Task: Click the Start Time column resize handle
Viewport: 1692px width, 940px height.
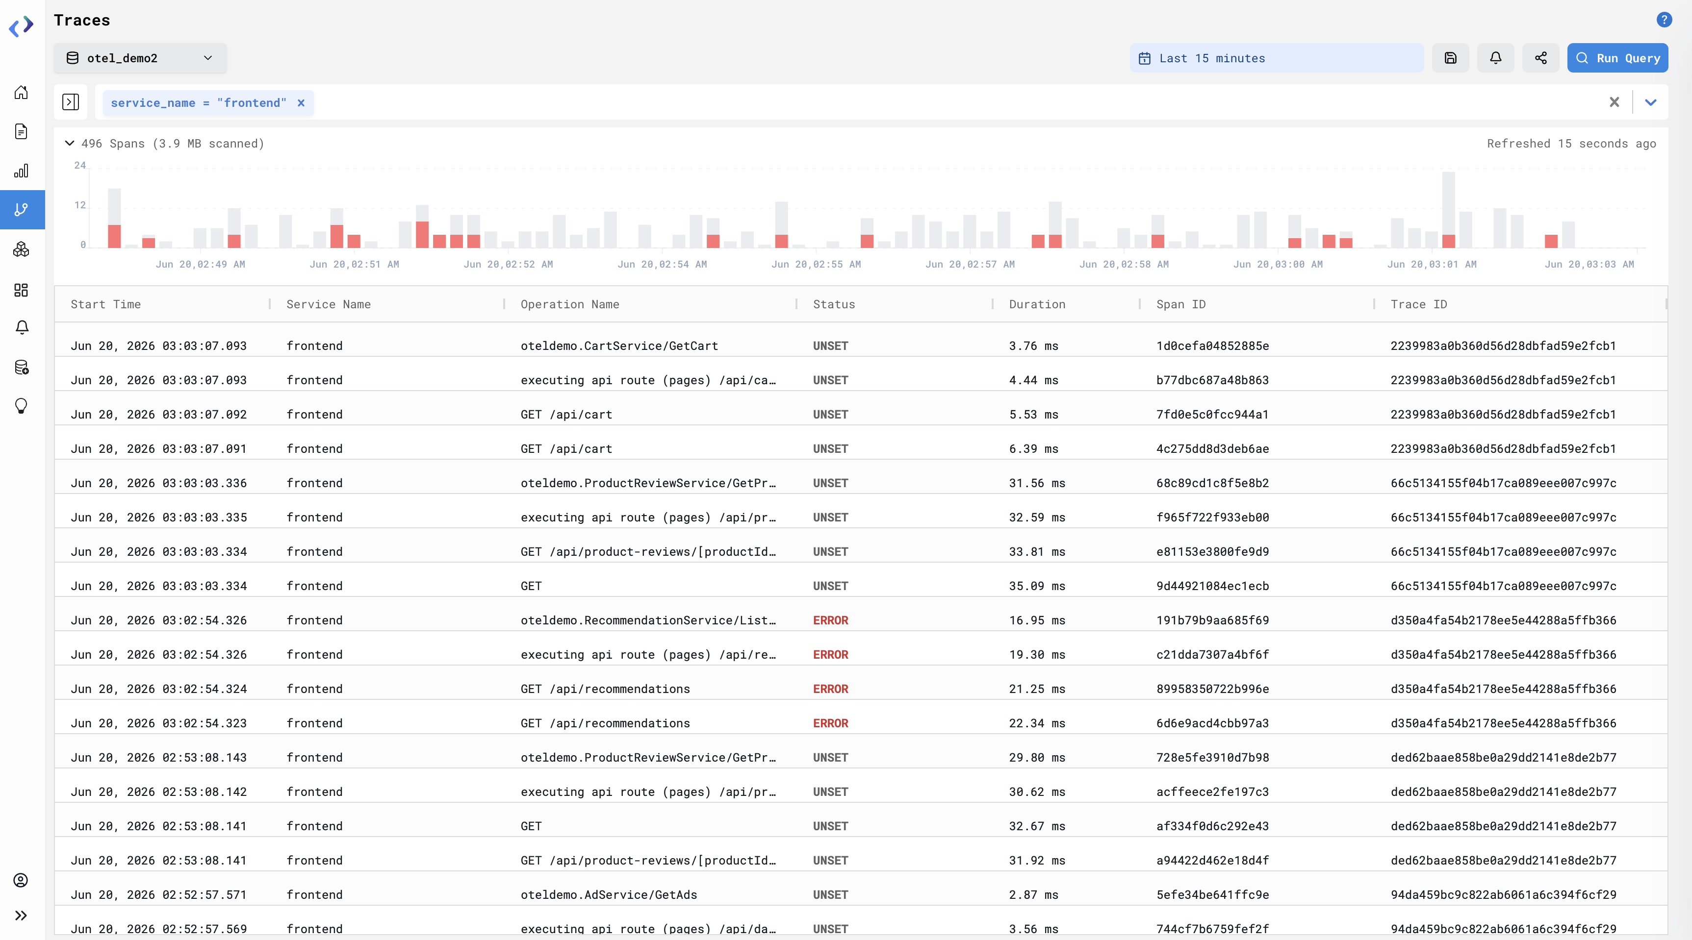Action: (270, 304)
